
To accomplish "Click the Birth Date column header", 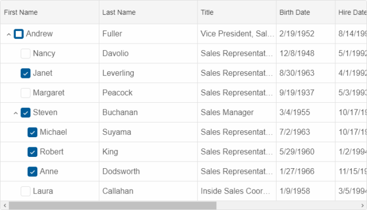I will (305, 12).
